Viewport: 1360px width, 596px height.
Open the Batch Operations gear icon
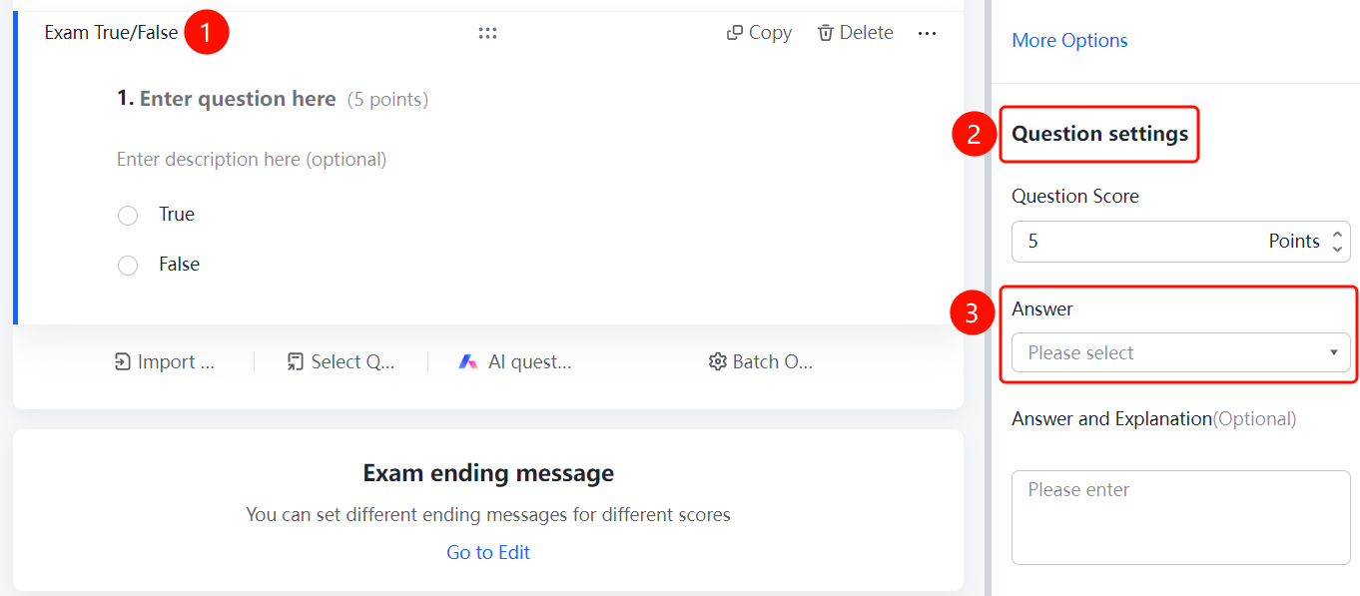pyautogui.click(x=717, y=361)
